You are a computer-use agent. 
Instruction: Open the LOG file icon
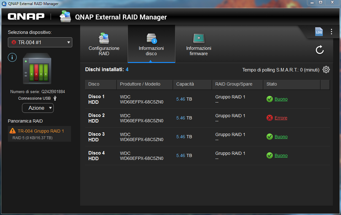(319, 32)
